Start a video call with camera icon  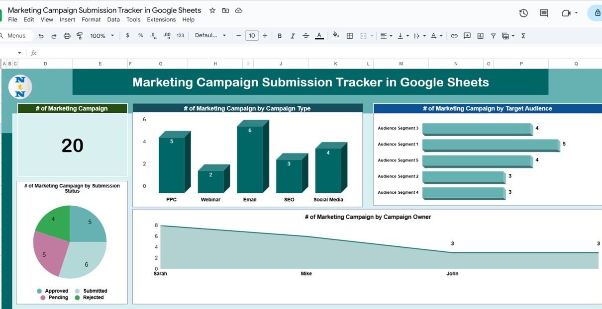point(566,13)
